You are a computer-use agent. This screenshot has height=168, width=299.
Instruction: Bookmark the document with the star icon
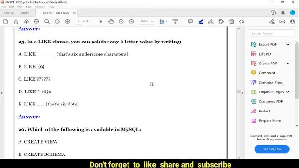[16, 21]
